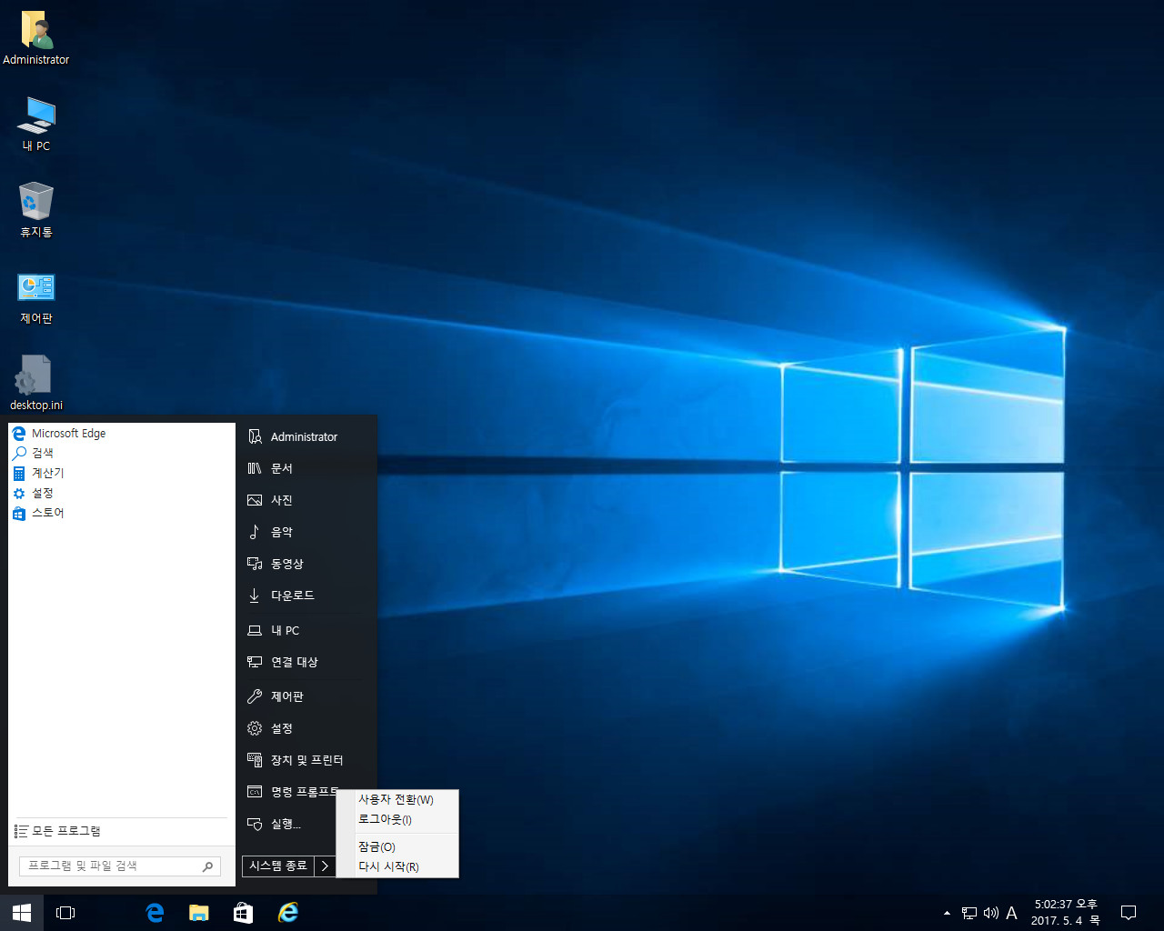The width and height of the screenshot is (1164, 931).
Task: Click the network tray icon
Action: [x=969, y=913]
